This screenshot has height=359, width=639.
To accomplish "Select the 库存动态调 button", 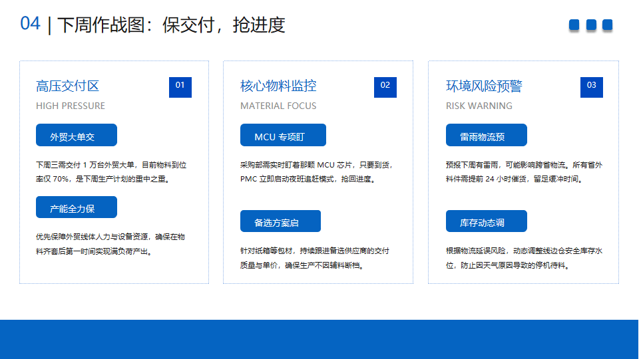I will pos(486,221).
